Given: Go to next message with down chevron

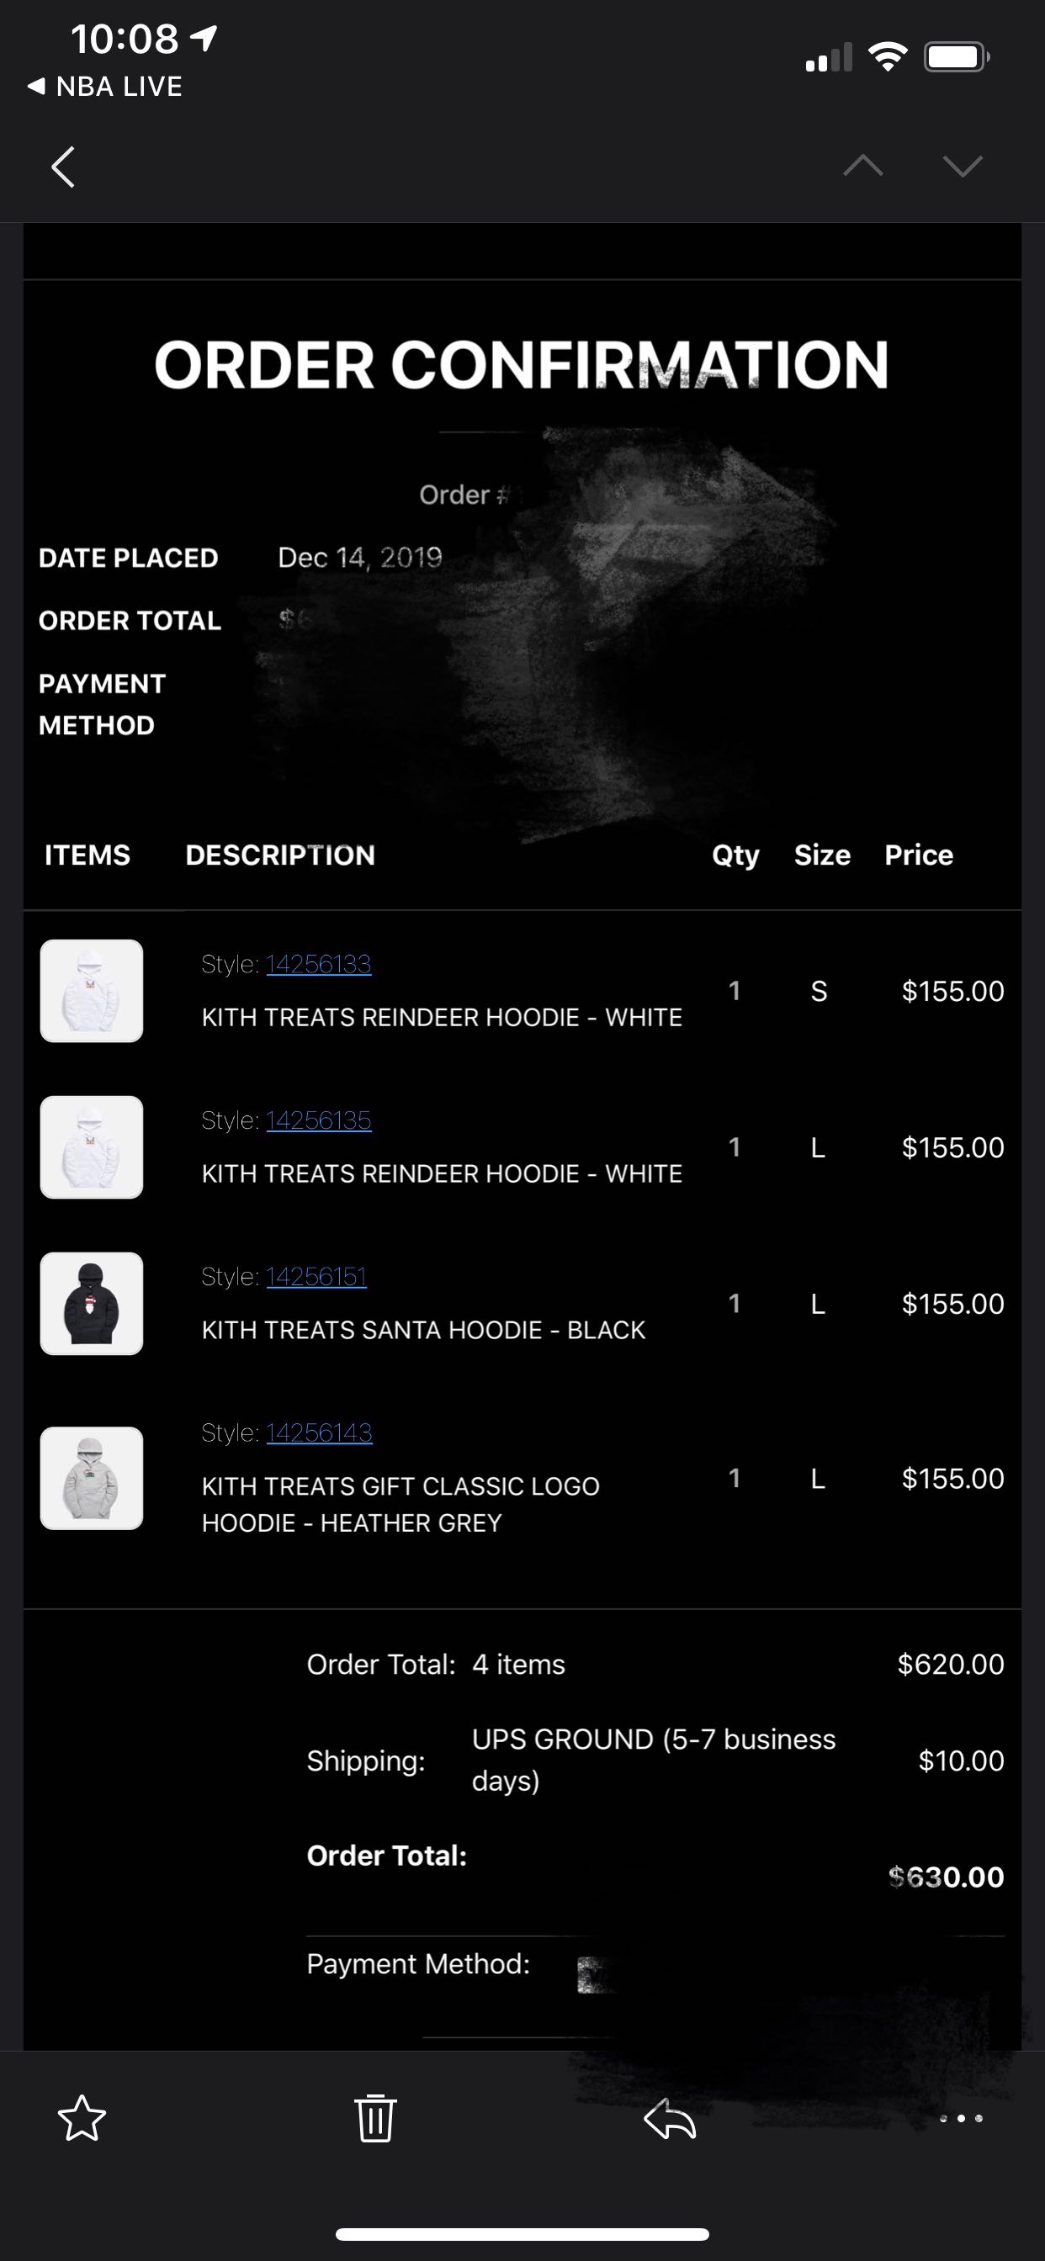Looking at the screenshot, I should [x=962, y=165].
